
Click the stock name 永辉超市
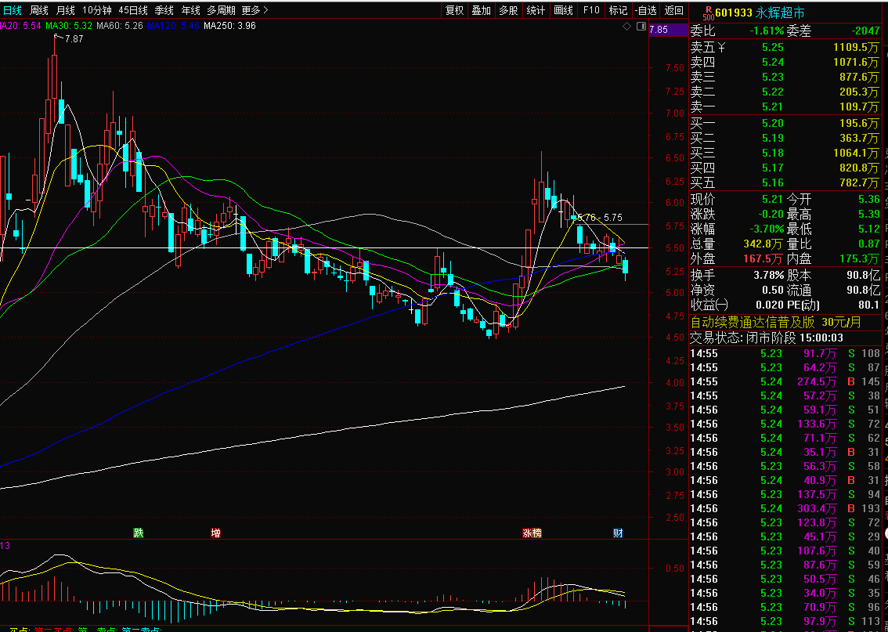pyautogui.click(x=780, y=13)
